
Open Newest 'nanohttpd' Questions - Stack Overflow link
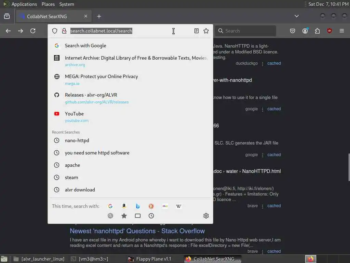point(137,231)
